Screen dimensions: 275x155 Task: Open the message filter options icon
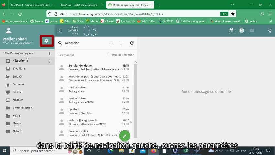pyautogui.click(x=111, y=43)
